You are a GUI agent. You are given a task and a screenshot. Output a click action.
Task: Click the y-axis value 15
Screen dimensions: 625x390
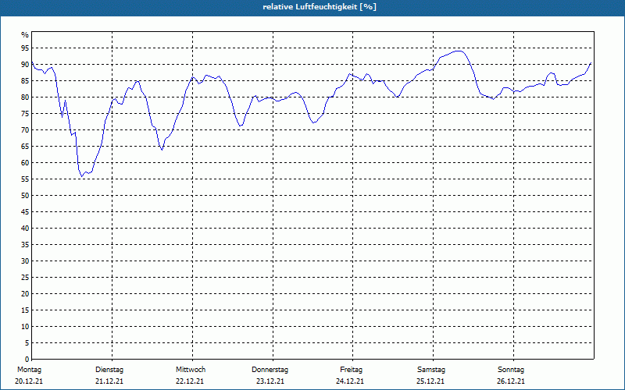tap(25, 310)
